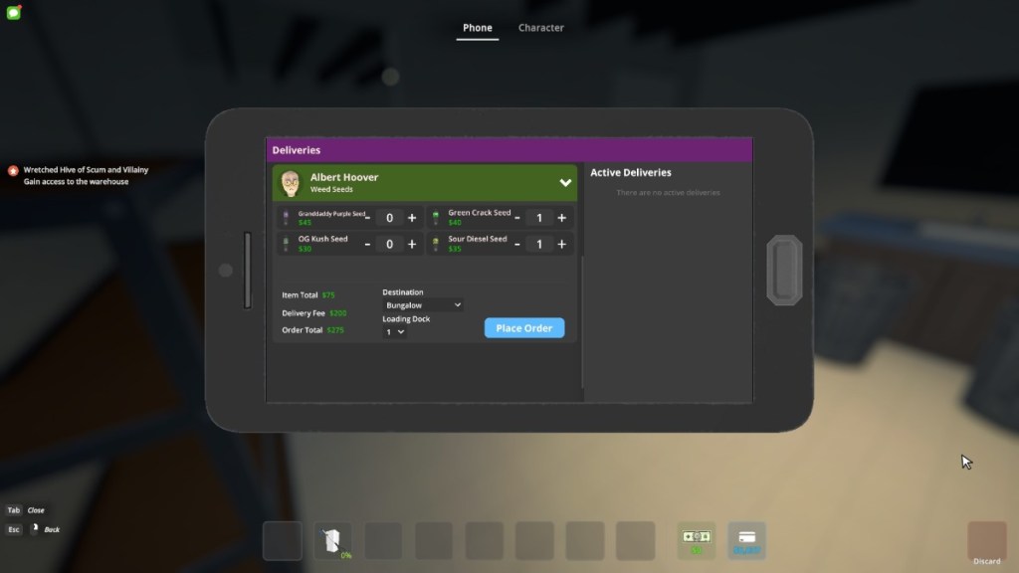The image size is (1019, 573).
Task: Decrease Green Crack Seed quantity
Action: [x=517, y=218]
